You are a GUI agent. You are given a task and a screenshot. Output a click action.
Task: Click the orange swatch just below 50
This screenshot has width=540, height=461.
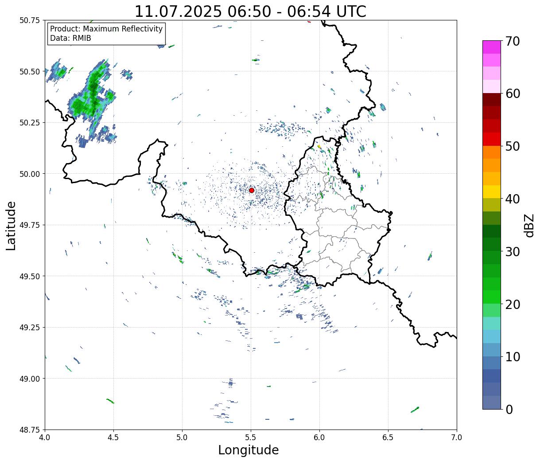coord(492,152)
